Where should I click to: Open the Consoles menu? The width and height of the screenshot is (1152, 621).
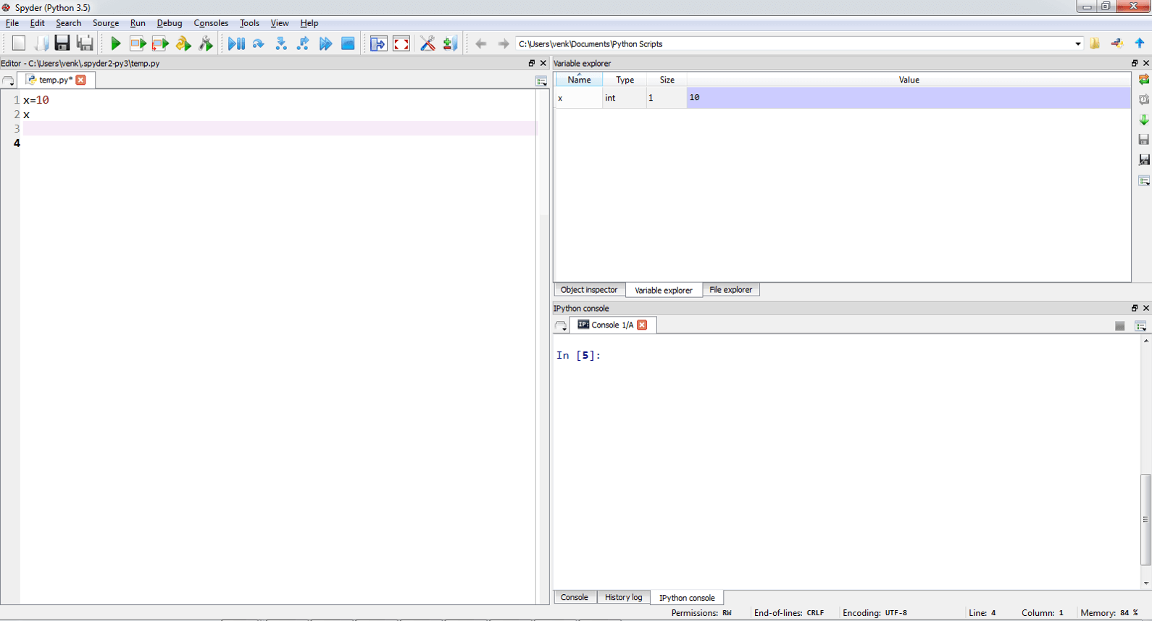click(x=211, y=23)
